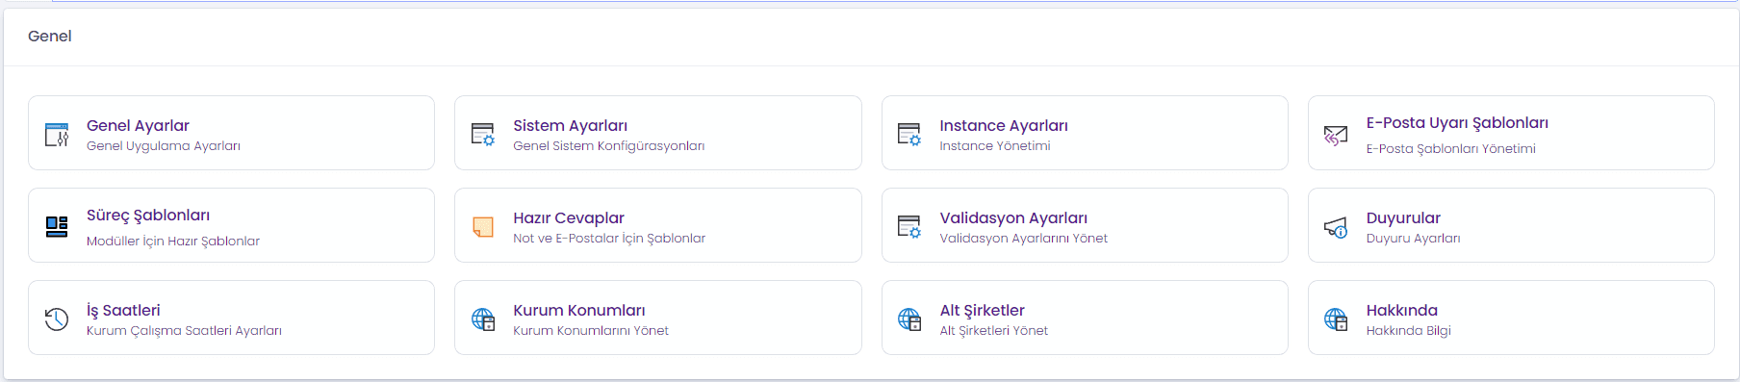Click the Genel section header

(x=50, y=36)
